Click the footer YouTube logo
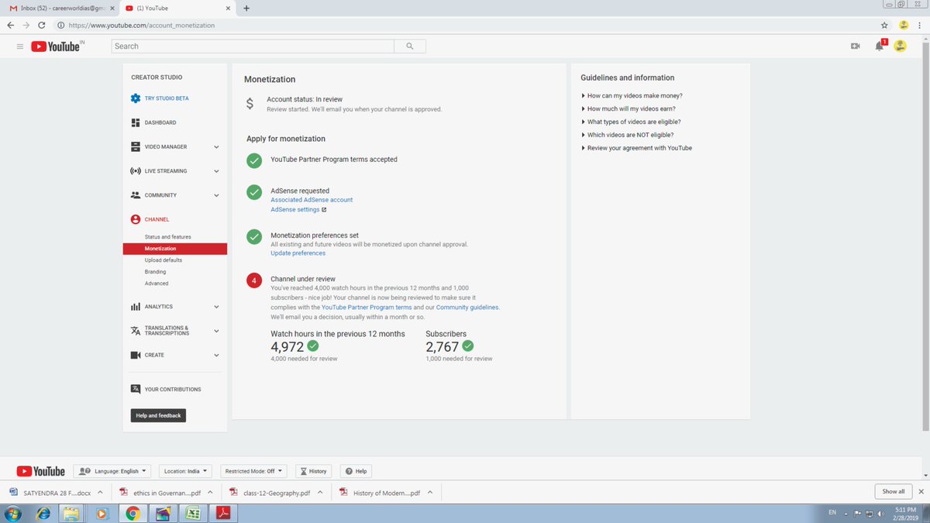This screenshot has width=930, height=523. tap(41, 471)
